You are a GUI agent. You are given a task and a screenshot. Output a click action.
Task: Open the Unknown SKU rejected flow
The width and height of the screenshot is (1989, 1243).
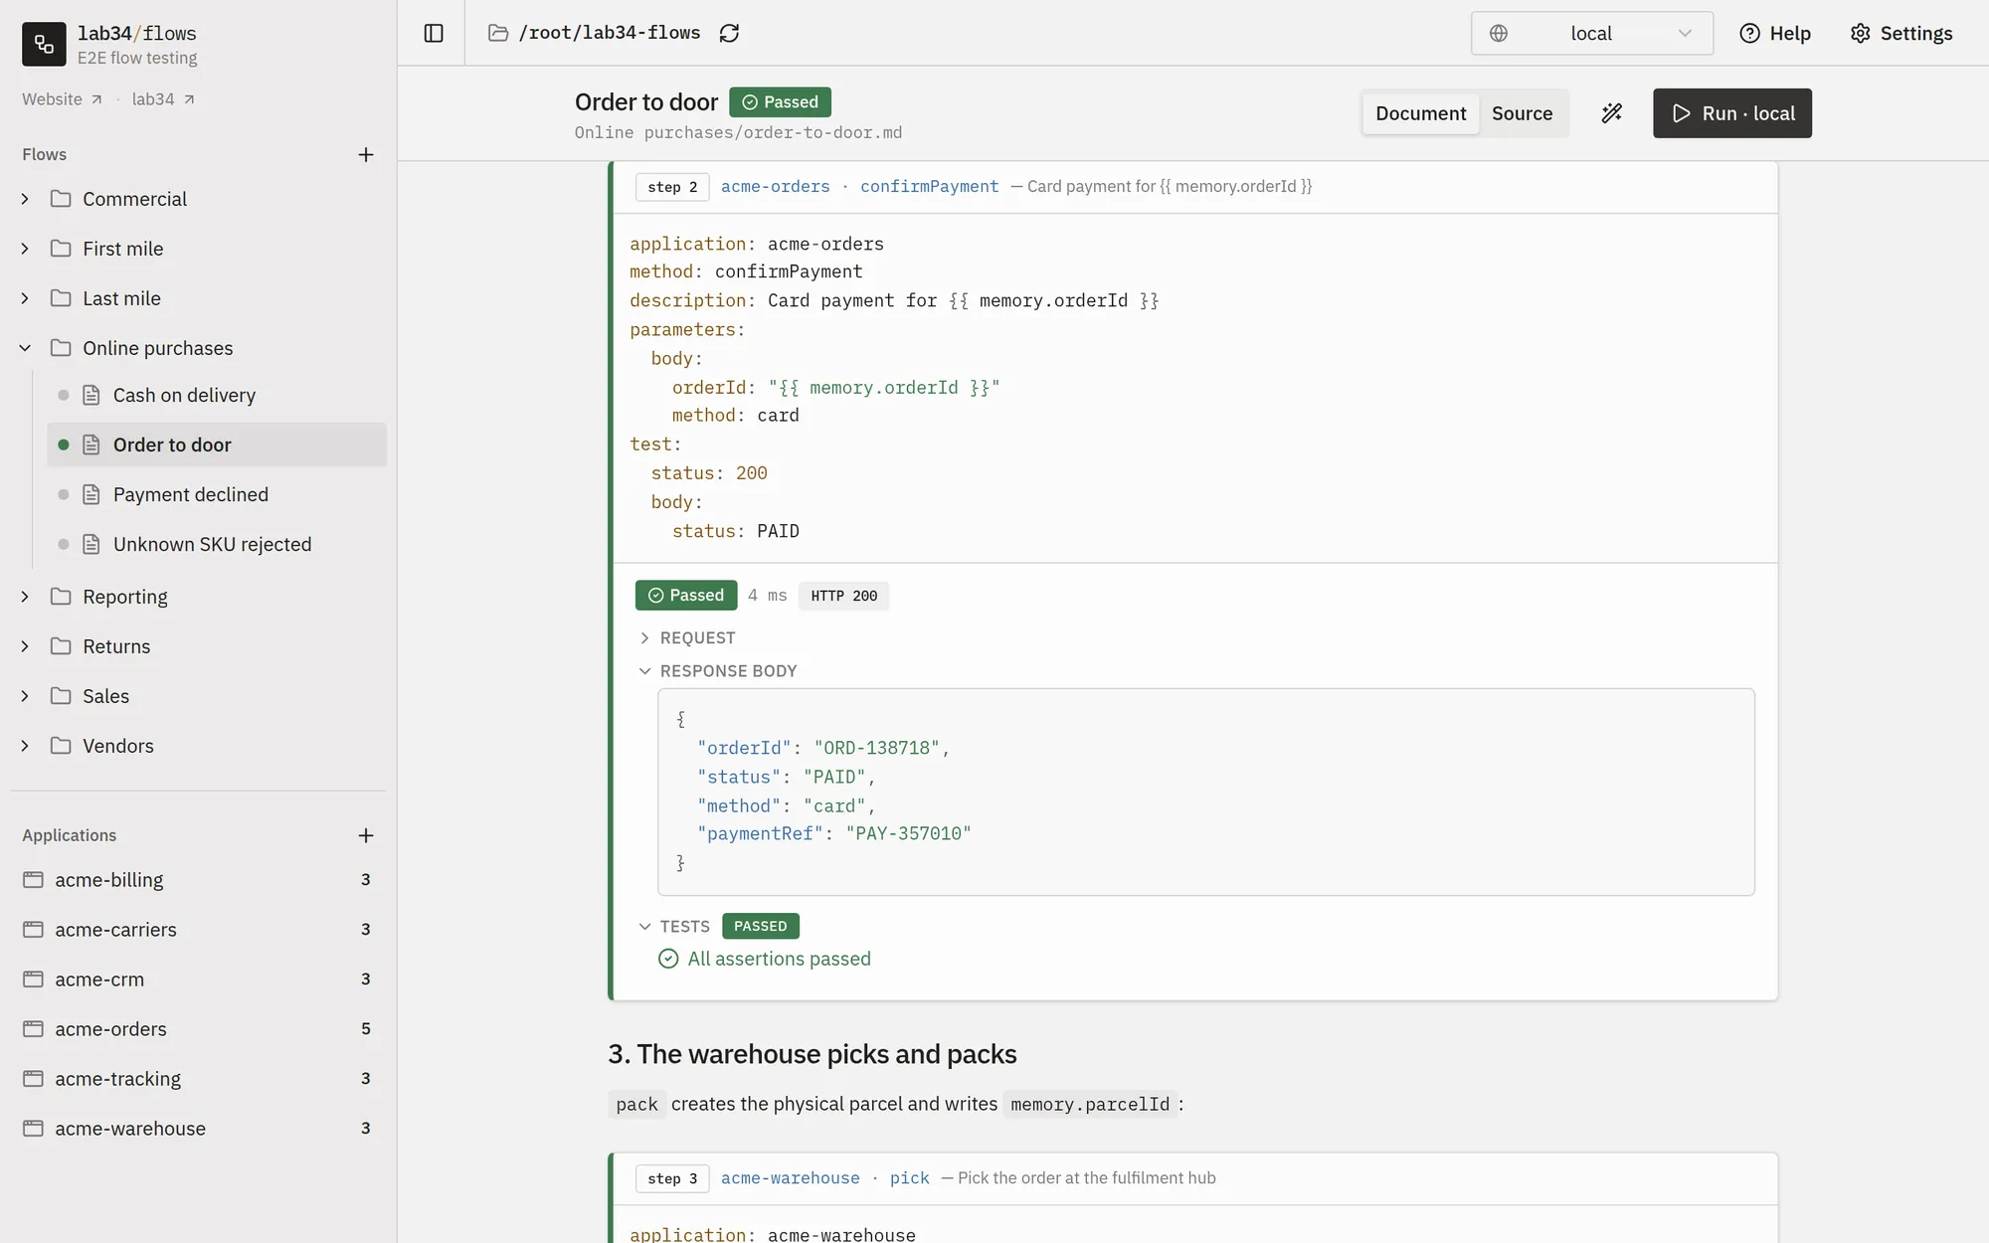pyautogui.click(x=217, y=544)
